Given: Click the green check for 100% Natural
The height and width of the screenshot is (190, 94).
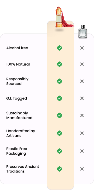Looking at the screenshot, I should click(x=60, y=64).
